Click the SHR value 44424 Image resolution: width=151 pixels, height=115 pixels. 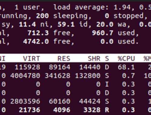[90, 101]
